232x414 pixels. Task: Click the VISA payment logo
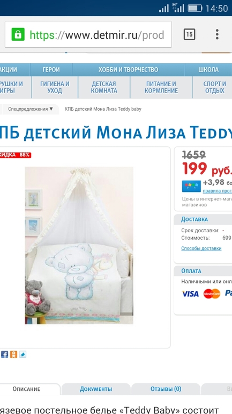click(x=190, y=294)
